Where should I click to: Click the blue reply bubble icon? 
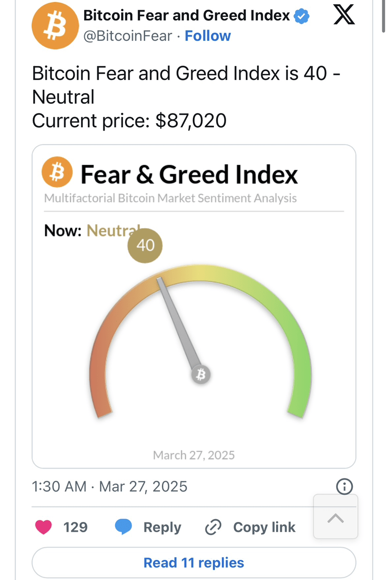point(123,527)
